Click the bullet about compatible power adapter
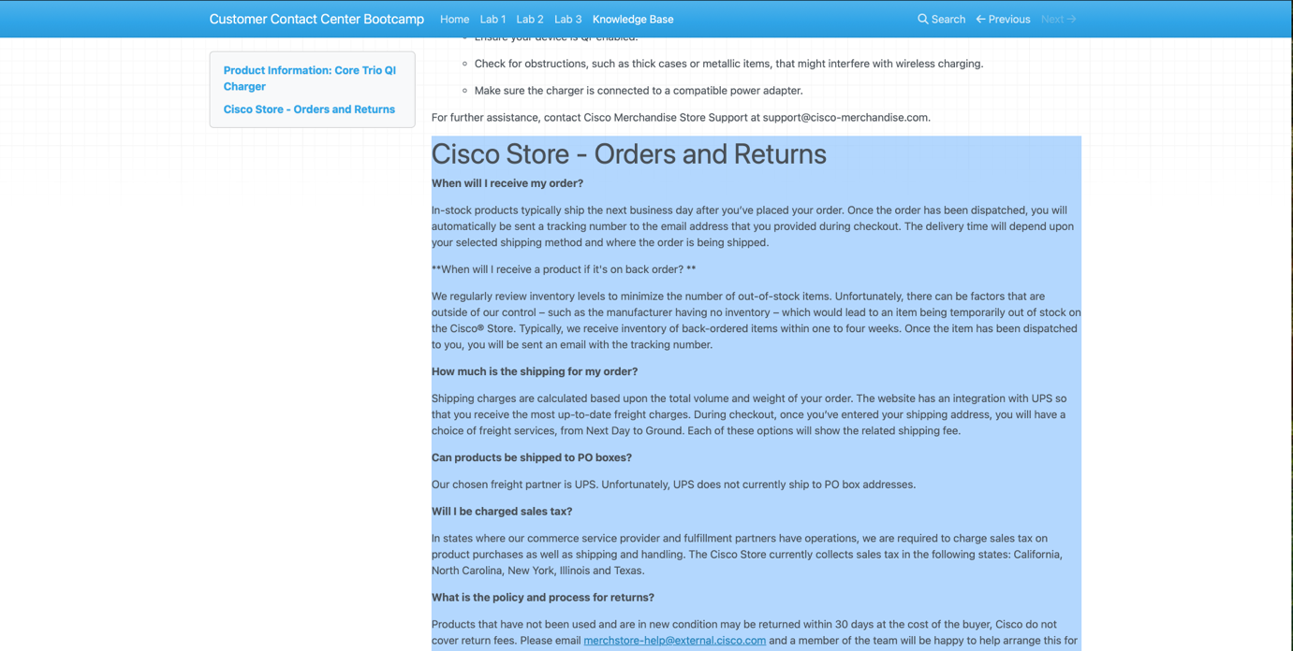Screen dimensions: 1293x651 tap(638, 91)
